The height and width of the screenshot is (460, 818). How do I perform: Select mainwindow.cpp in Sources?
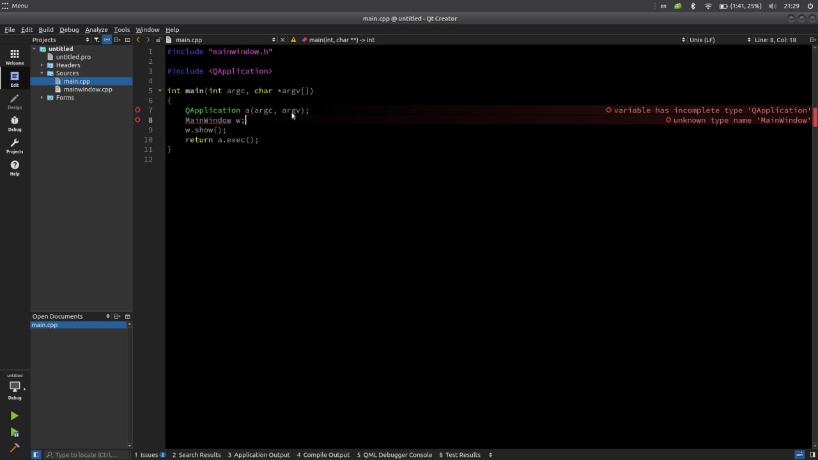[88, 89]
